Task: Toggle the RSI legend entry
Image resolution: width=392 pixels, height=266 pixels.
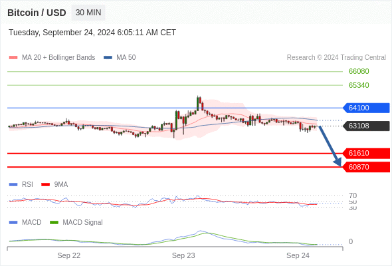Action: [x=21, y=184]
